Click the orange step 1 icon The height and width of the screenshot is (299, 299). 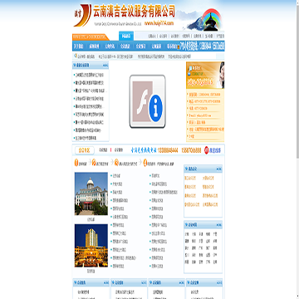[x=76, y=163]
